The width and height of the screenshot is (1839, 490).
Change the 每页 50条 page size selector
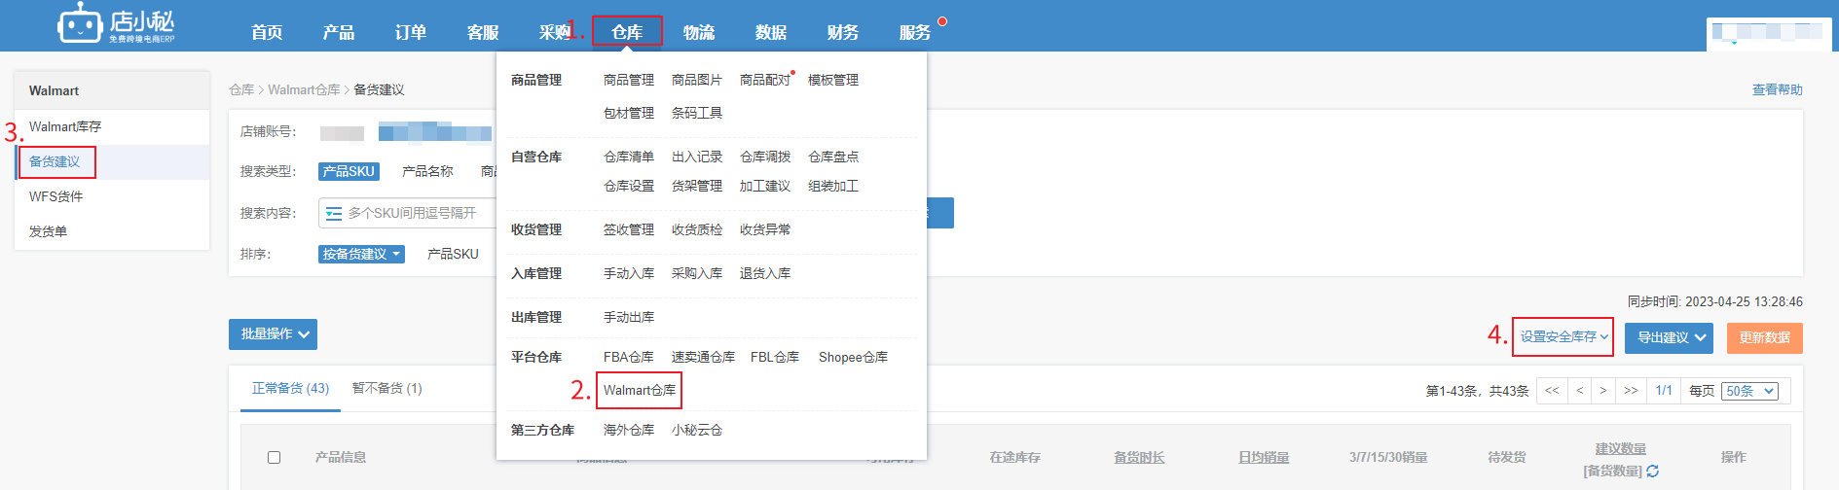(1749, 391)
